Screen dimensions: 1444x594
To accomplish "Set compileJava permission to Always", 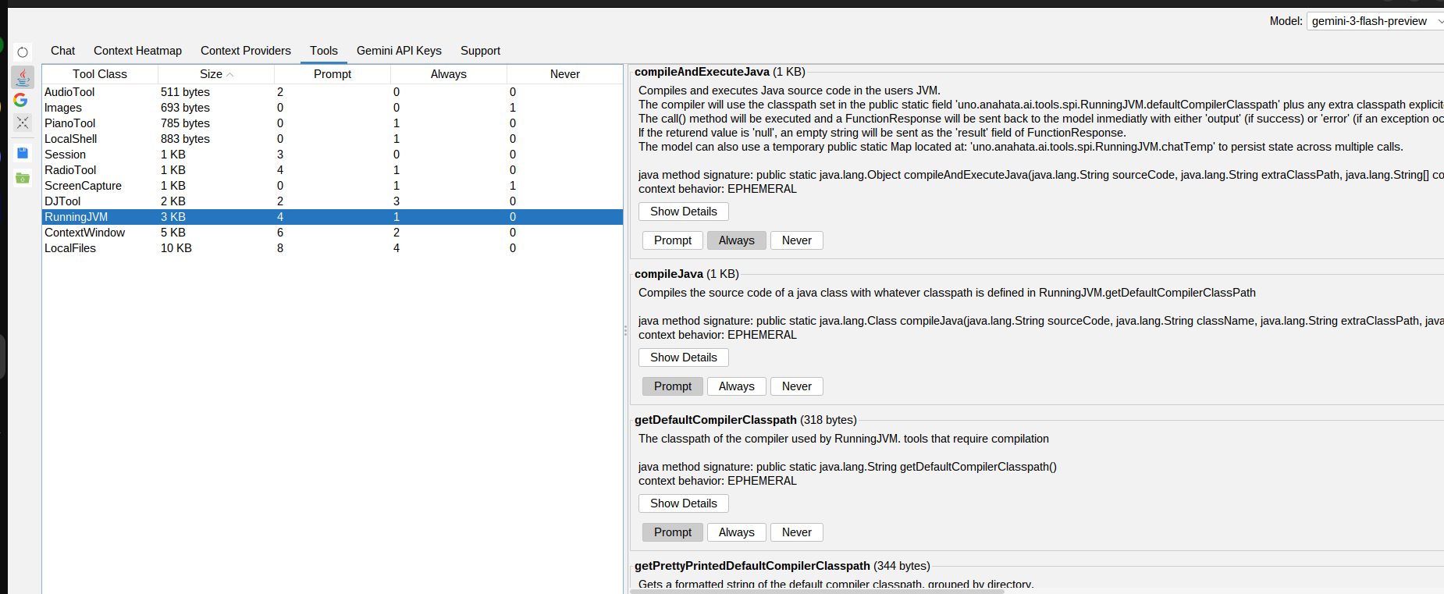I will (x=736, y=386).
